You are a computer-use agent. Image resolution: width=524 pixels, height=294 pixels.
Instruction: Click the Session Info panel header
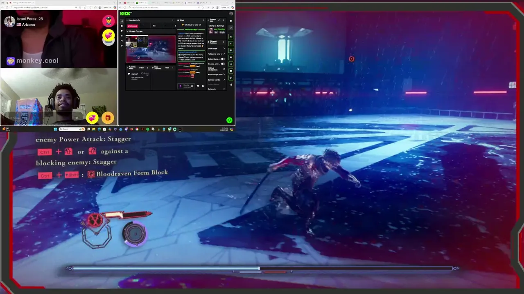pos(150,20)
